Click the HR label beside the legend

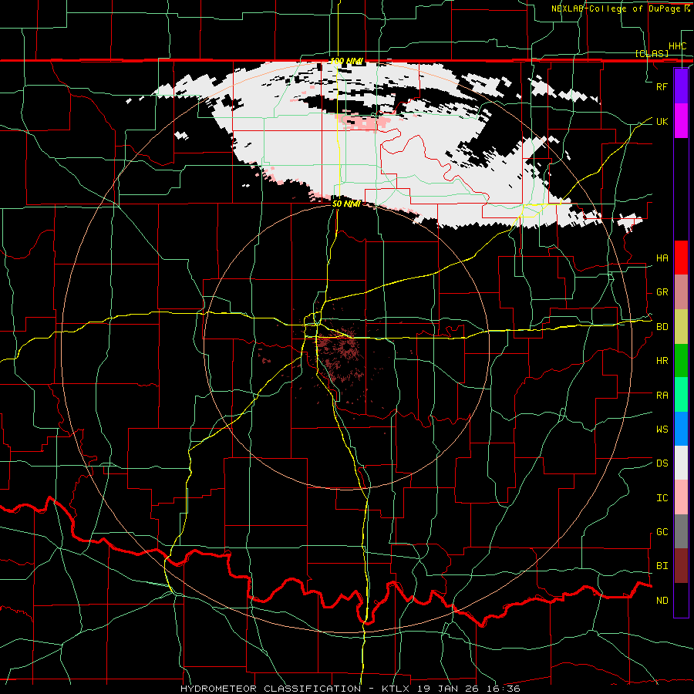coord(662,361)
